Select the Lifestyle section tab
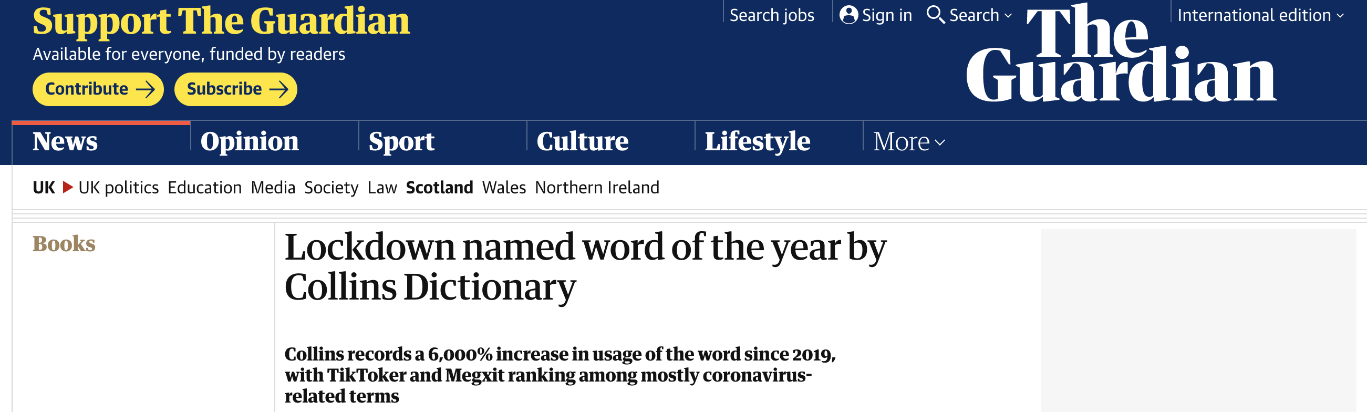The width and height of the screenshot is (1367, 412). click(x=757, y=142)
